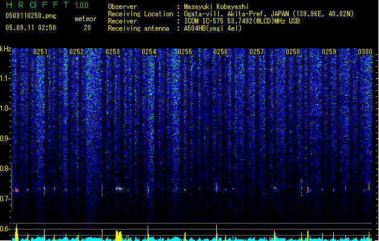Click the Observer label
Screen dimensions: 379x241
(122, 7)
